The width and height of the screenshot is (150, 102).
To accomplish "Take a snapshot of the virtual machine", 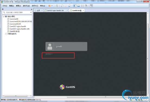I will pos(62,6).
